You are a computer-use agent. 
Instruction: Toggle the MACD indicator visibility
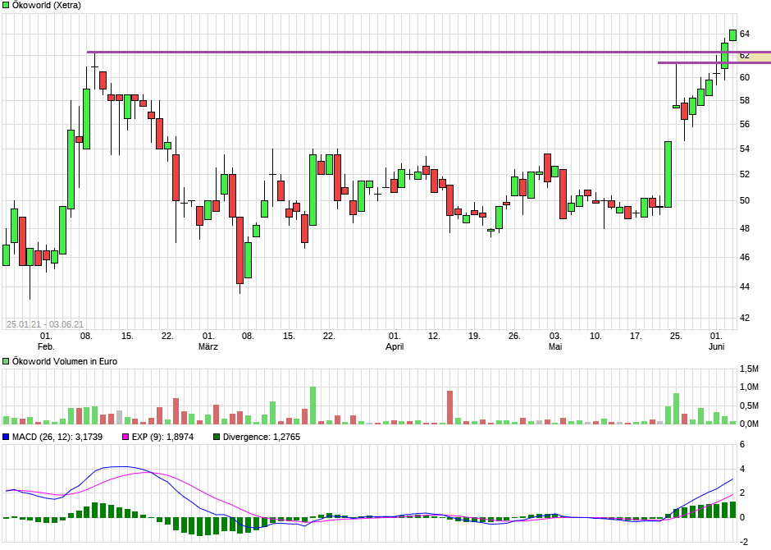tap(7, 438)
